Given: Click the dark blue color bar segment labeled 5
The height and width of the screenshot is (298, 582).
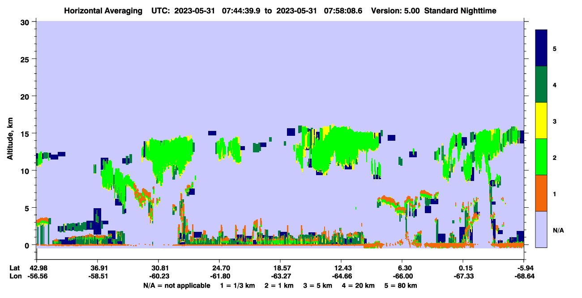Looking at the screenshot, I should 541,48.
